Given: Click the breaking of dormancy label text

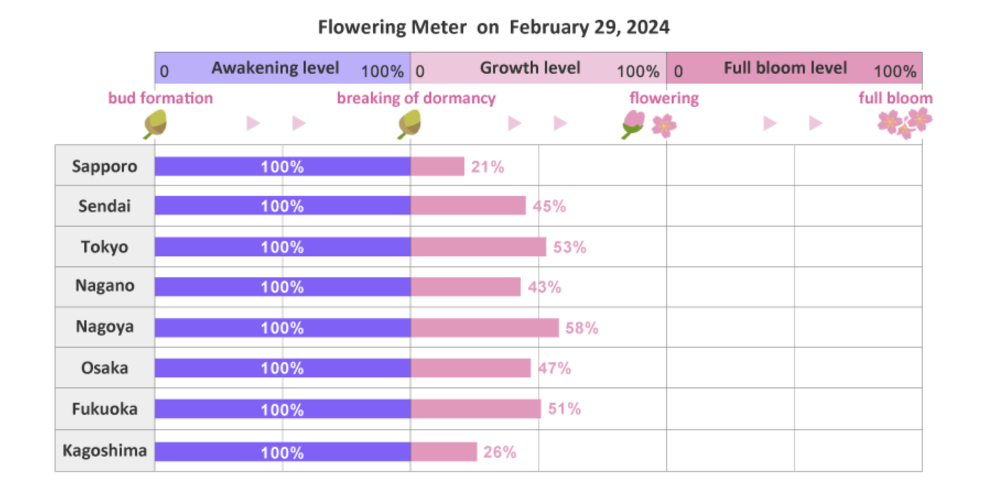Looking at the screenshot, I should pyautogui.click(x=416, y=98).
